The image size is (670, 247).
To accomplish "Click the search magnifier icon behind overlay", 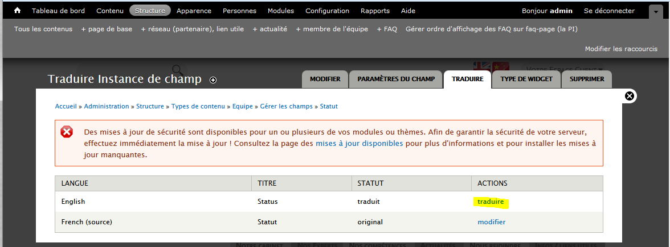I will tap(177, 69).
